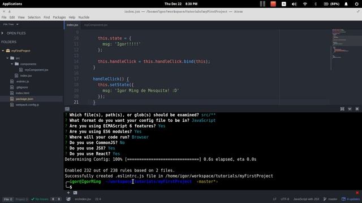
Task: Add a new terminal with the plus icon
Action: click(68, 193)
